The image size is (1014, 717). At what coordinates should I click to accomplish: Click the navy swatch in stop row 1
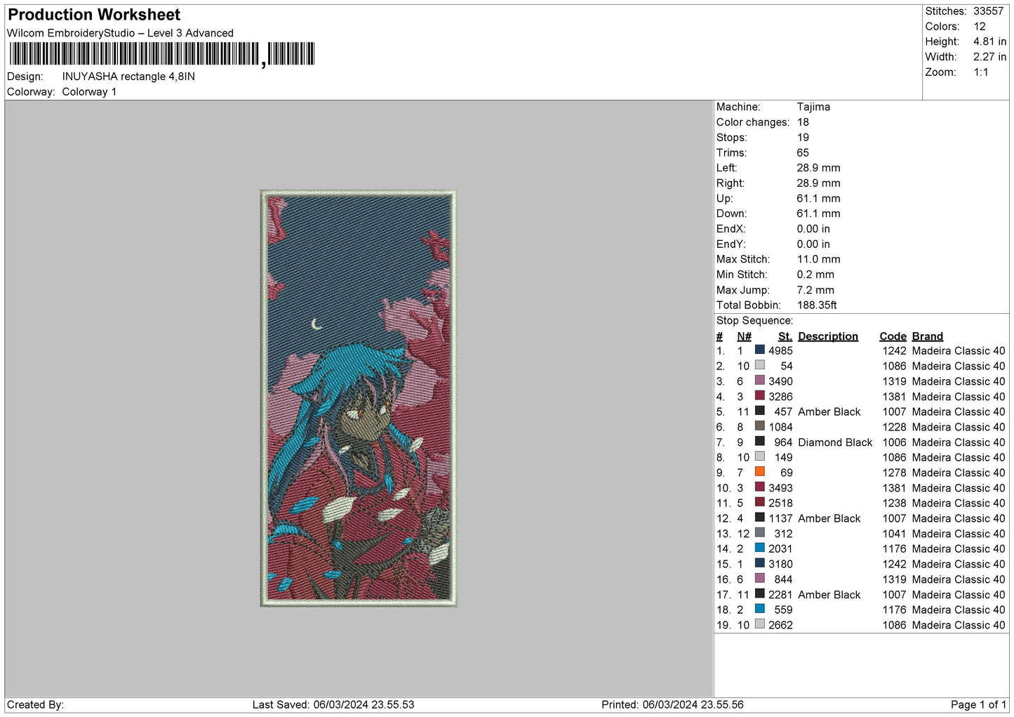[x=759, y=350]
